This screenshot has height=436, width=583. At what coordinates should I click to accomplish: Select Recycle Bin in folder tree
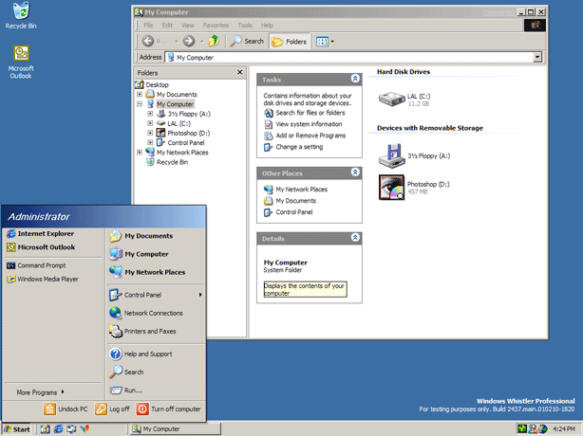tap(167, 162)
